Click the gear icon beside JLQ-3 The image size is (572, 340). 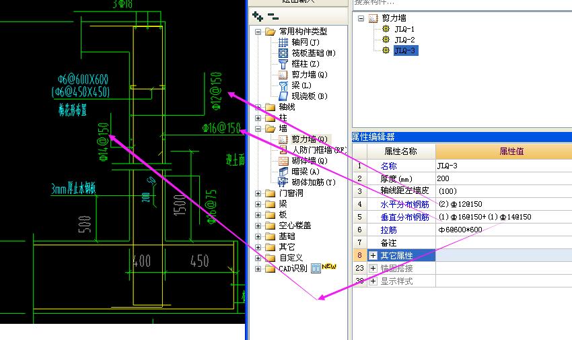coord(386,50)
